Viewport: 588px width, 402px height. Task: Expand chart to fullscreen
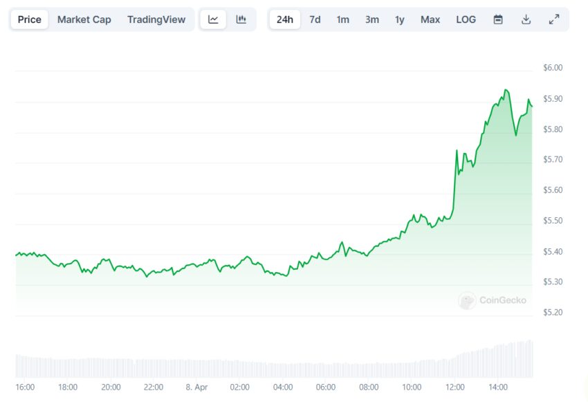pos(554,19)
